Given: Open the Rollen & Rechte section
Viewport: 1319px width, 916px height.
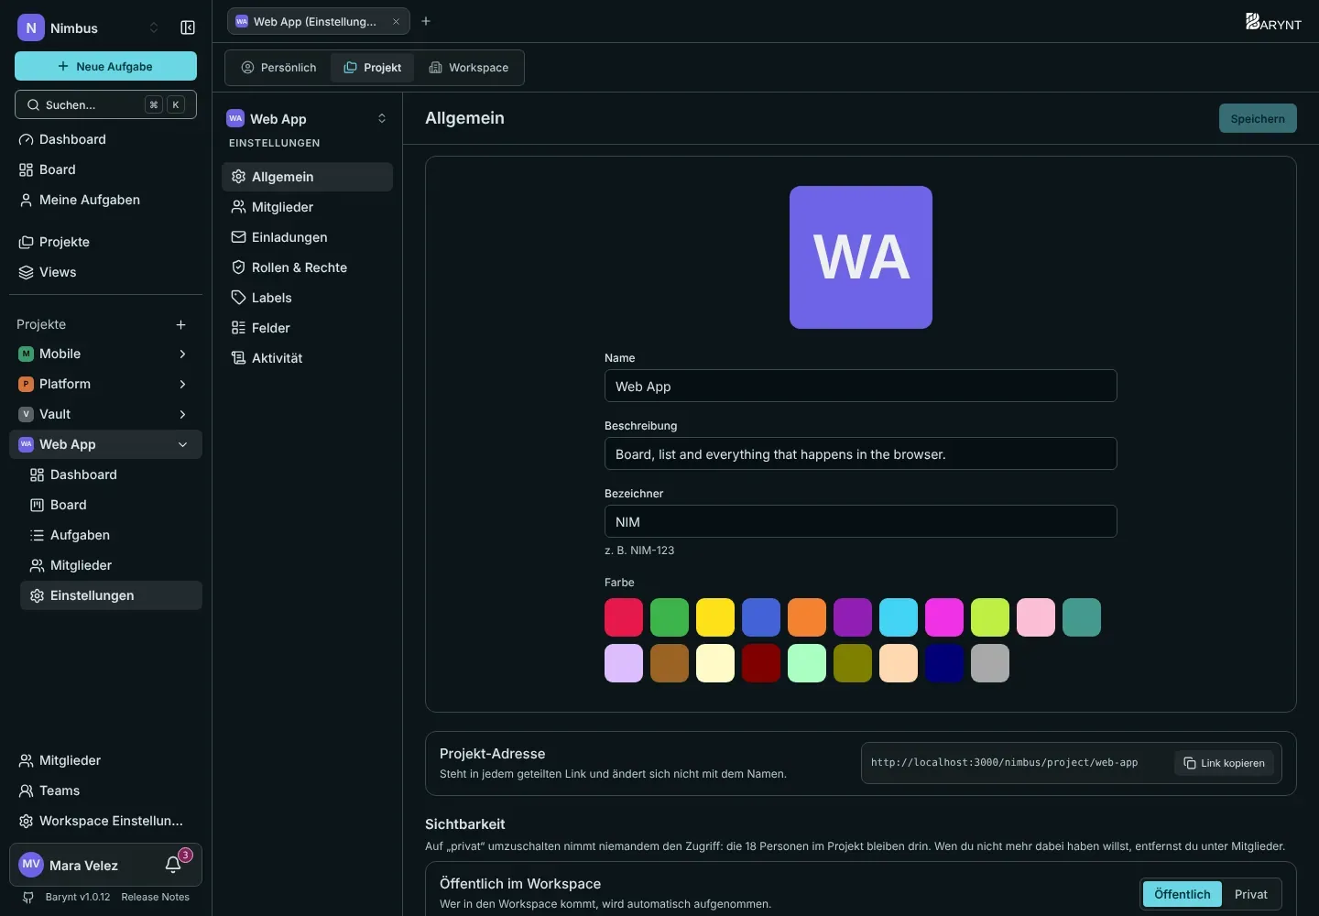Looking at the screenshot, I should coord(307,267).
